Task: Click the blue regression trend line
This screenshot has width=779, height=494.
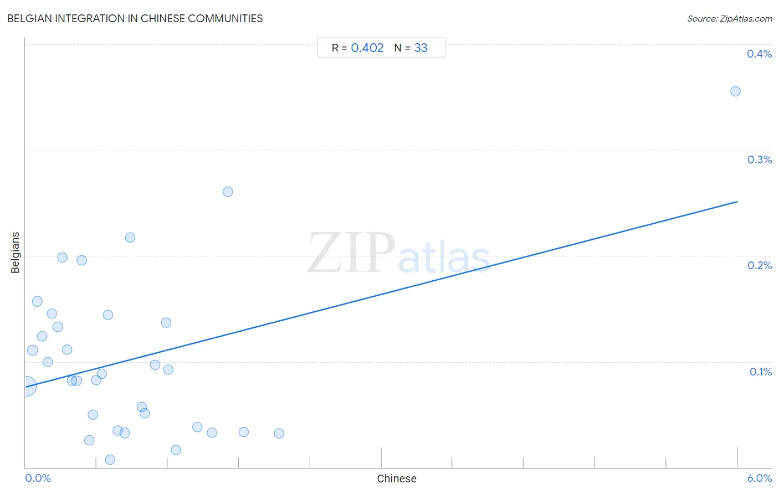Action: tap(381, 294)
